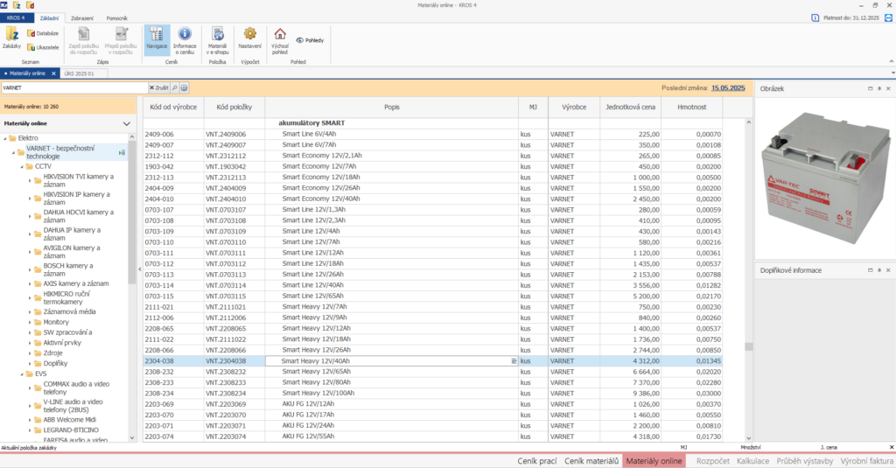This screenshot has height=468, width=896.
Task: Collapse the Materiály online navigation header
Action: coord(126,123)
